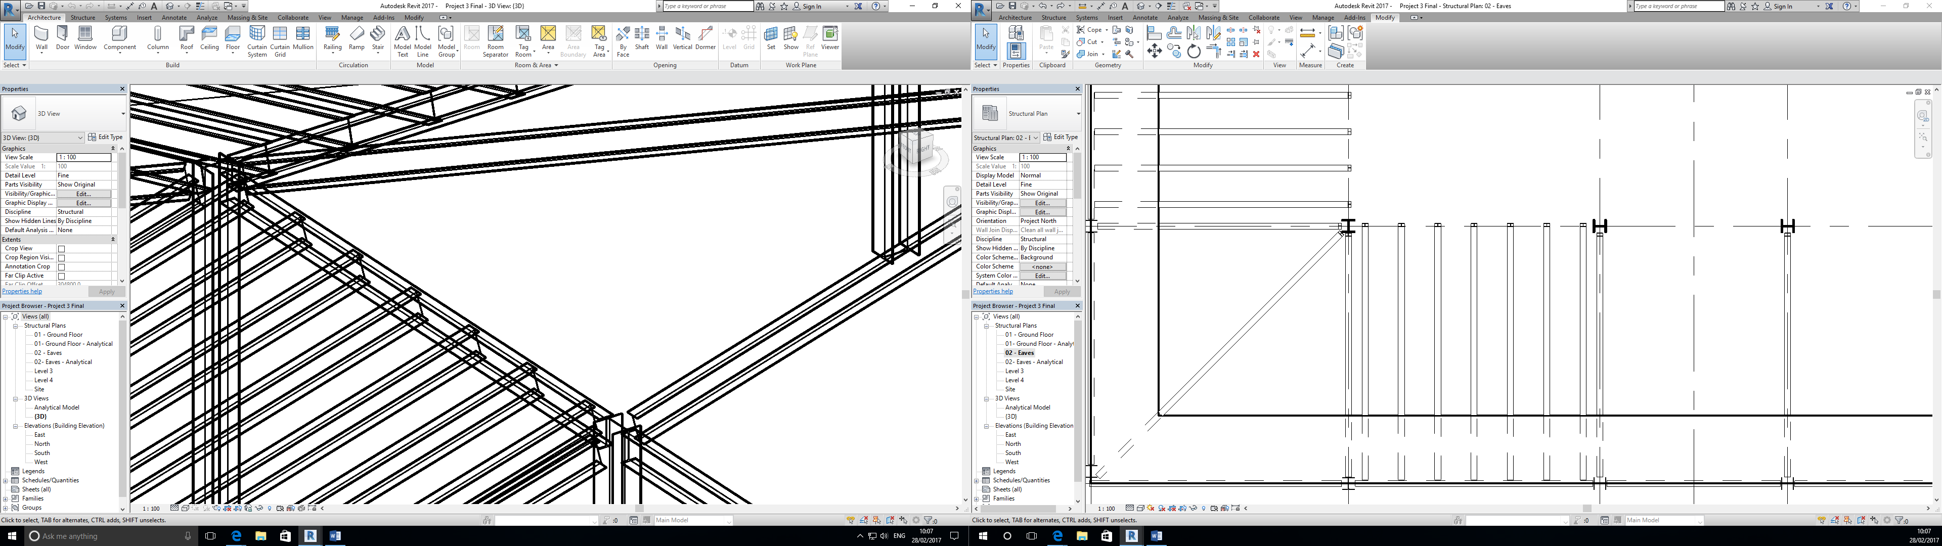This screenshot has width=1942, height=546.
Task: Toggle the Crop View checkbox
Action: pos(62,249)
